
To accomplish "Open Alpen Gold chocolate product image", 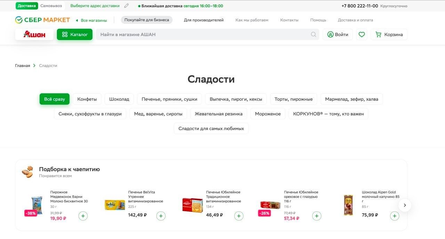I will (x=348, y=205).
